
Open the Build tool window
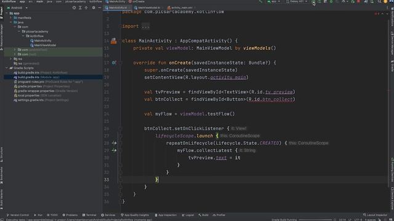point(203,215)
